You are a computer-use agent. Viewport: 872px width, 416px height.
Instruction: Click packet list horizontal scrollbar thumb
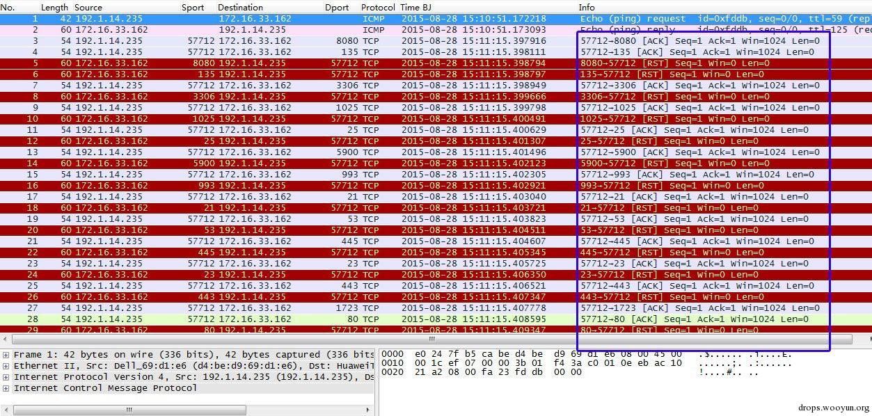click(x=431, y=339)
